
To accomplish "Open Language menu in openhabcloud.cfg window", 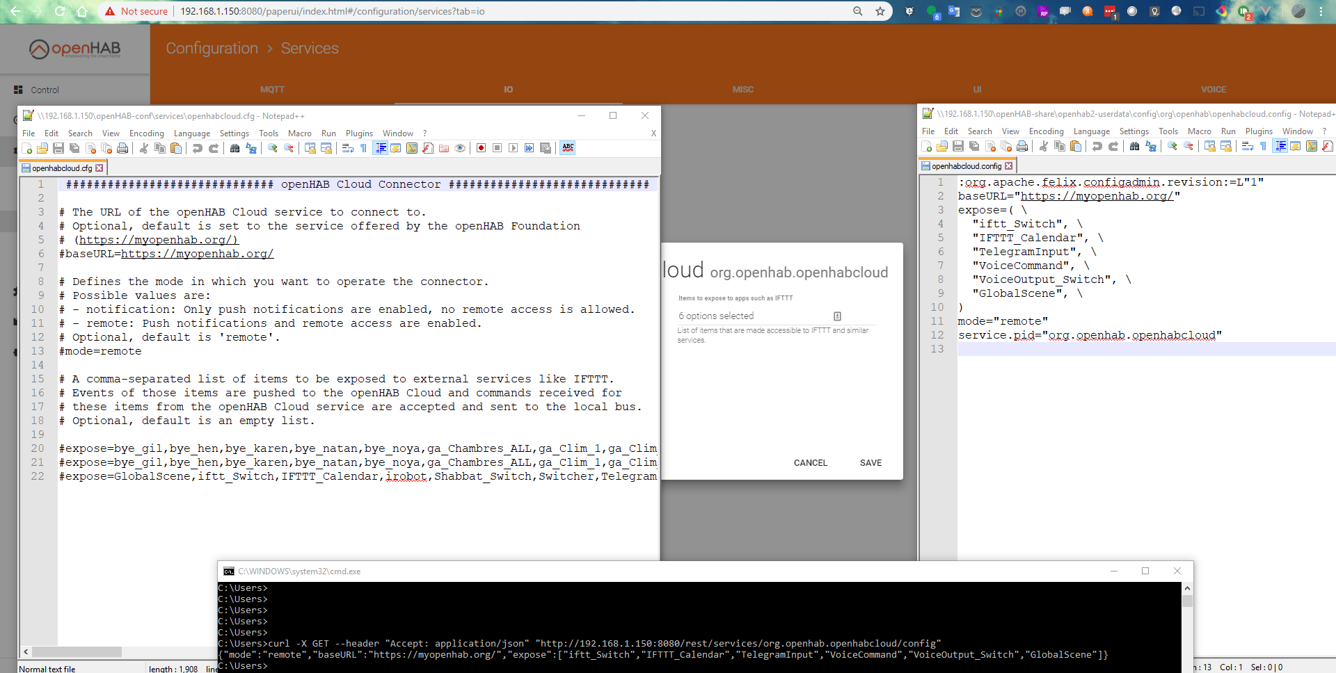I will pos(191,133).
